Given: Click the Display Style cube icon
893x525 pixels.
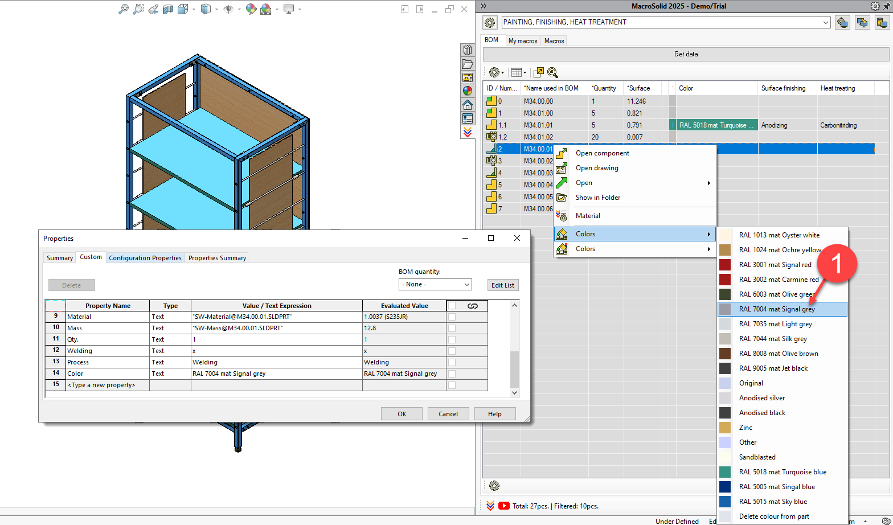Looking at the screenshot, I should (206, 9).
